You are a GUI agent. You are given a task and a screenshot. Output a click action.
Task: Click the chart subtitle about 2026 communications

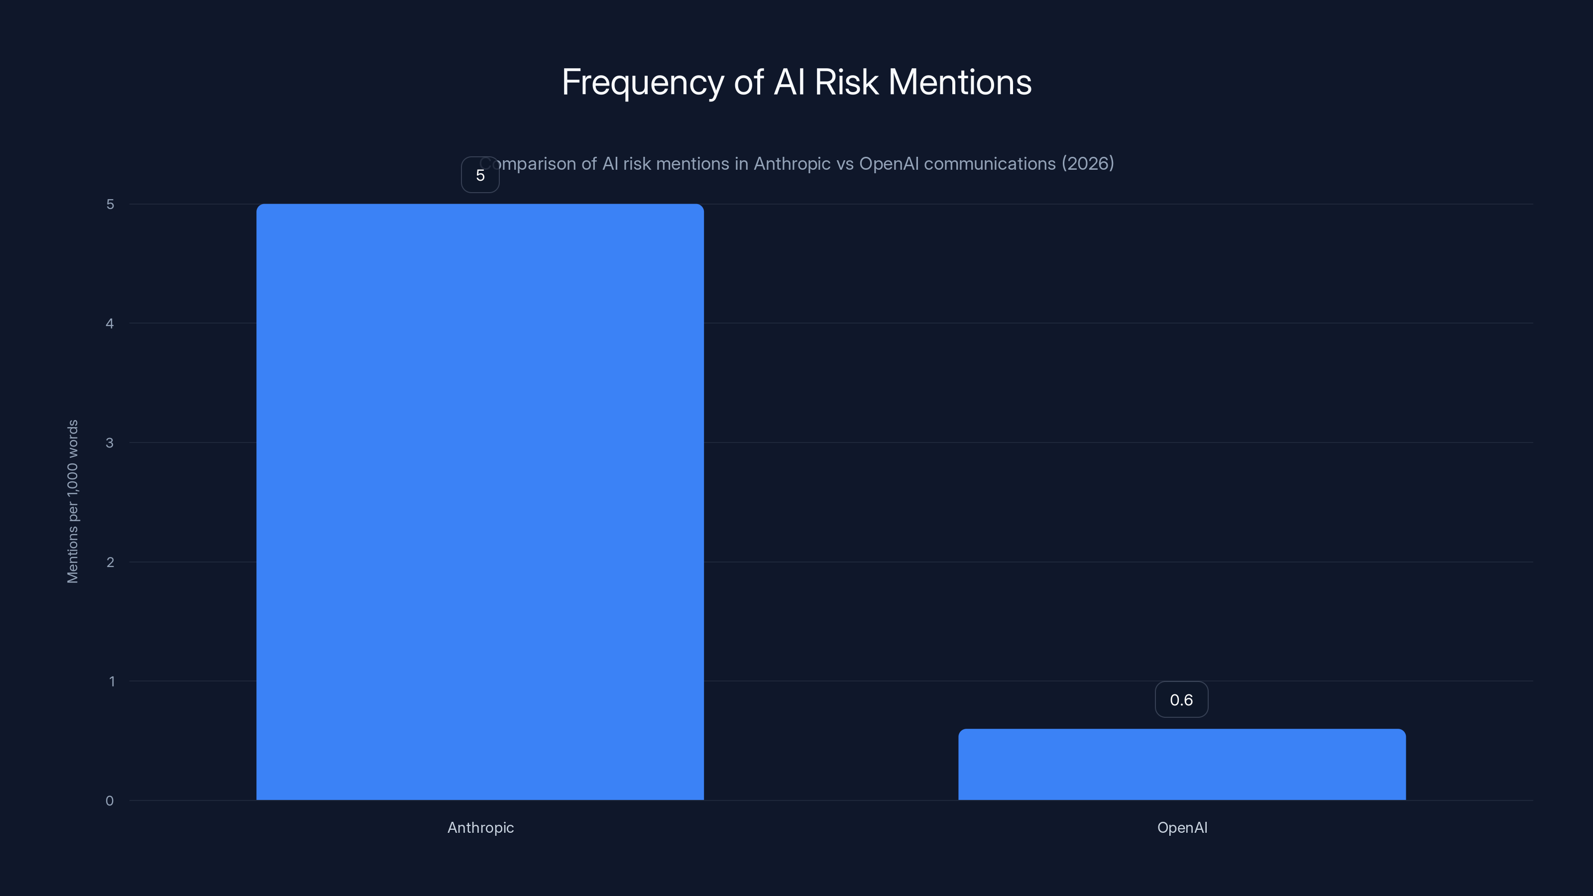click(796, 164)
